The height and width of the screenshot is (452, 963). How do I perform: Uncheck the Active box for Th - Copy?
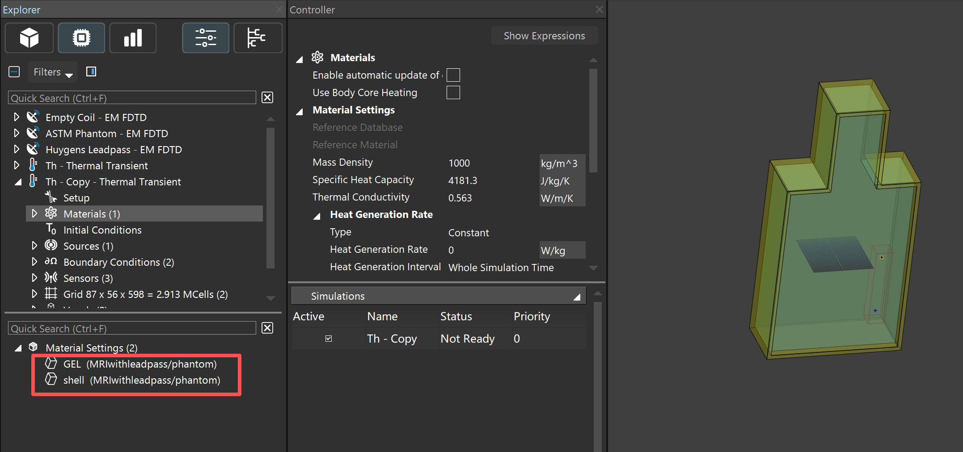point(329,339)
